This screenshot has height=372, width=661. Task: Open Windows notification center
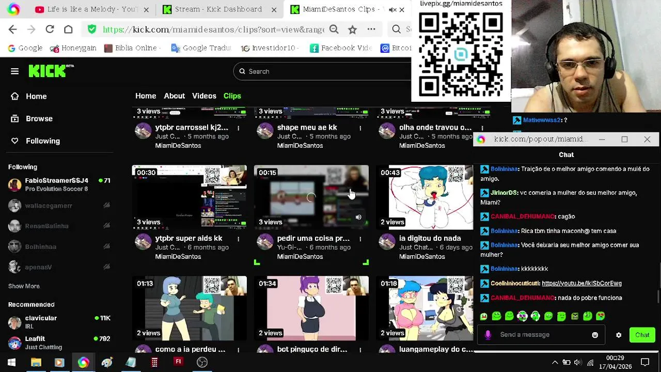645,362
